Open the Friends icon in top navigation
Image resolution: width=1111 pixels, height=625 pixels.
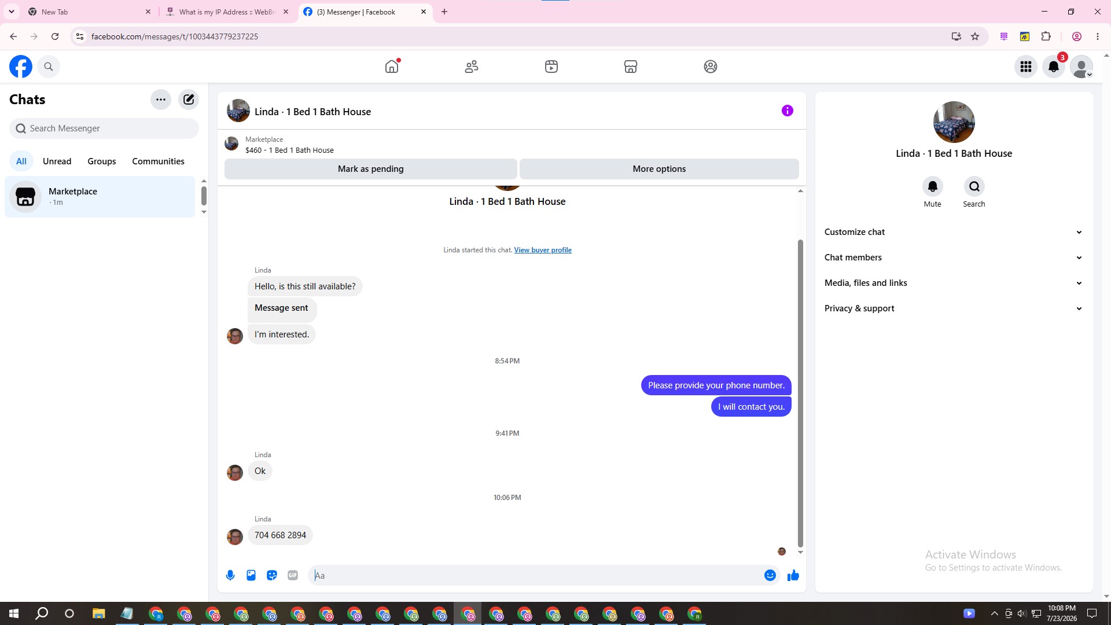472,67
